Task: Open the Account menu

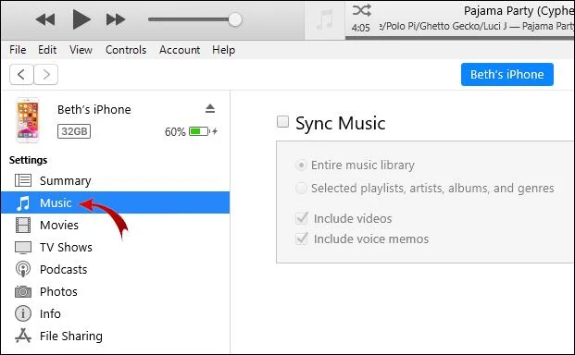Action: pos(180,50)
